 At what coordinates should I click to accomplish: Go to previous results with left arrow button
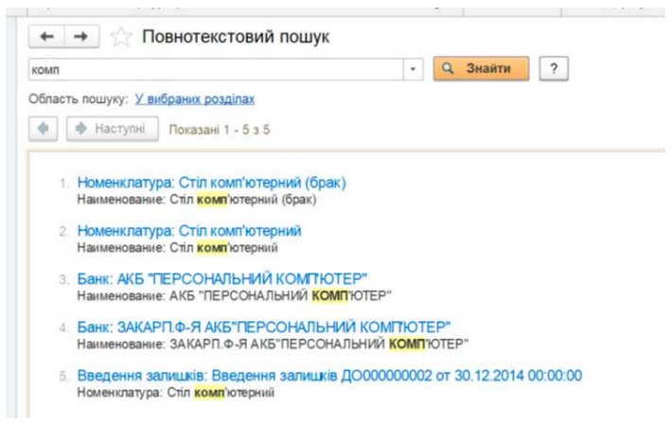[46, 128]
